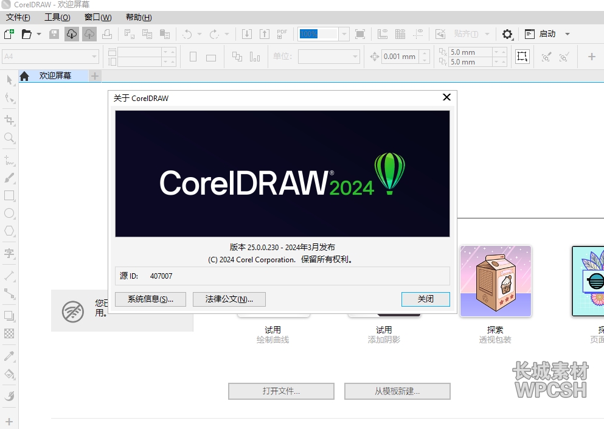
Task: Click the Undo arrow
Action: (187, 34)
